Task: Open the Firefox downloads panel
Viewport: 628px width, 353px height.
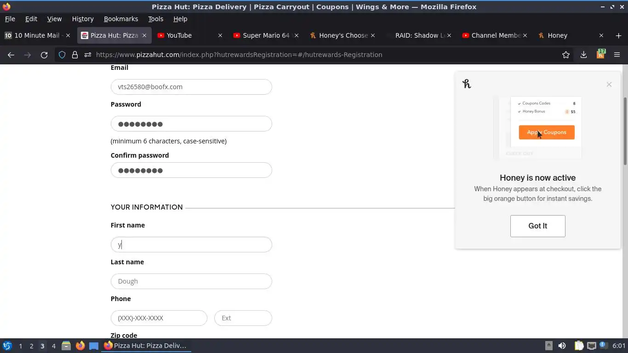Action: [x=583, y=55]
